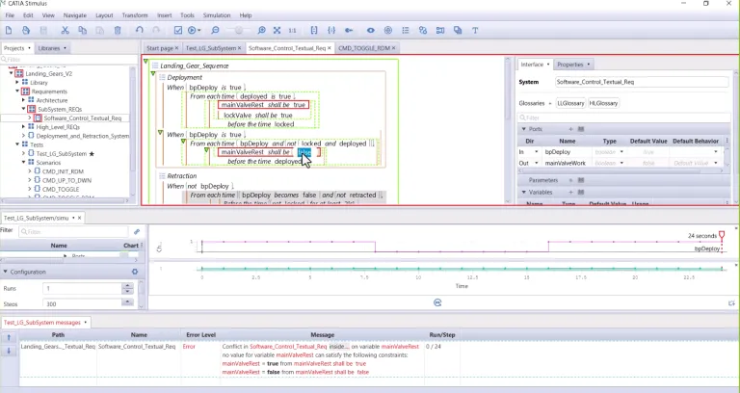
Task: Open Configuration settings gear icon
Action: (135, 272)
